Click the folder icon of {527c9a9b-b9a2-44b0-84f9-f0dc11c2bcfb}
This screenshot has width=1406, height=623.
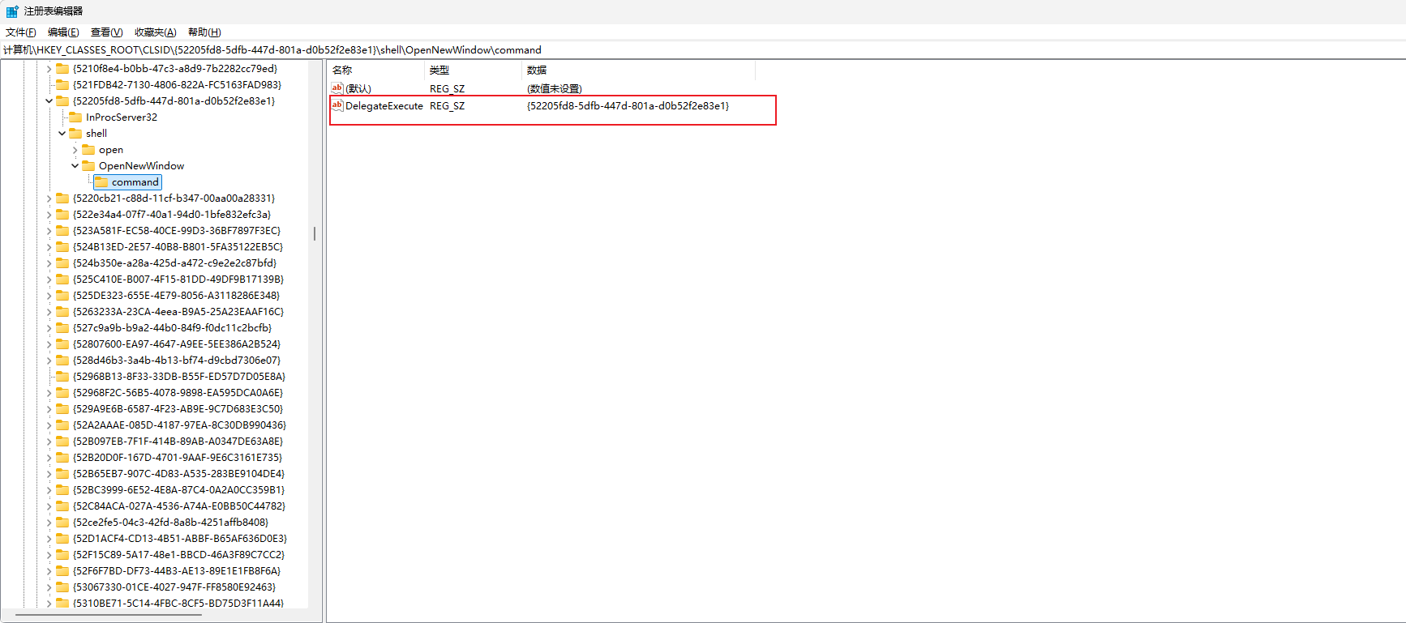(x=62, y=328)
